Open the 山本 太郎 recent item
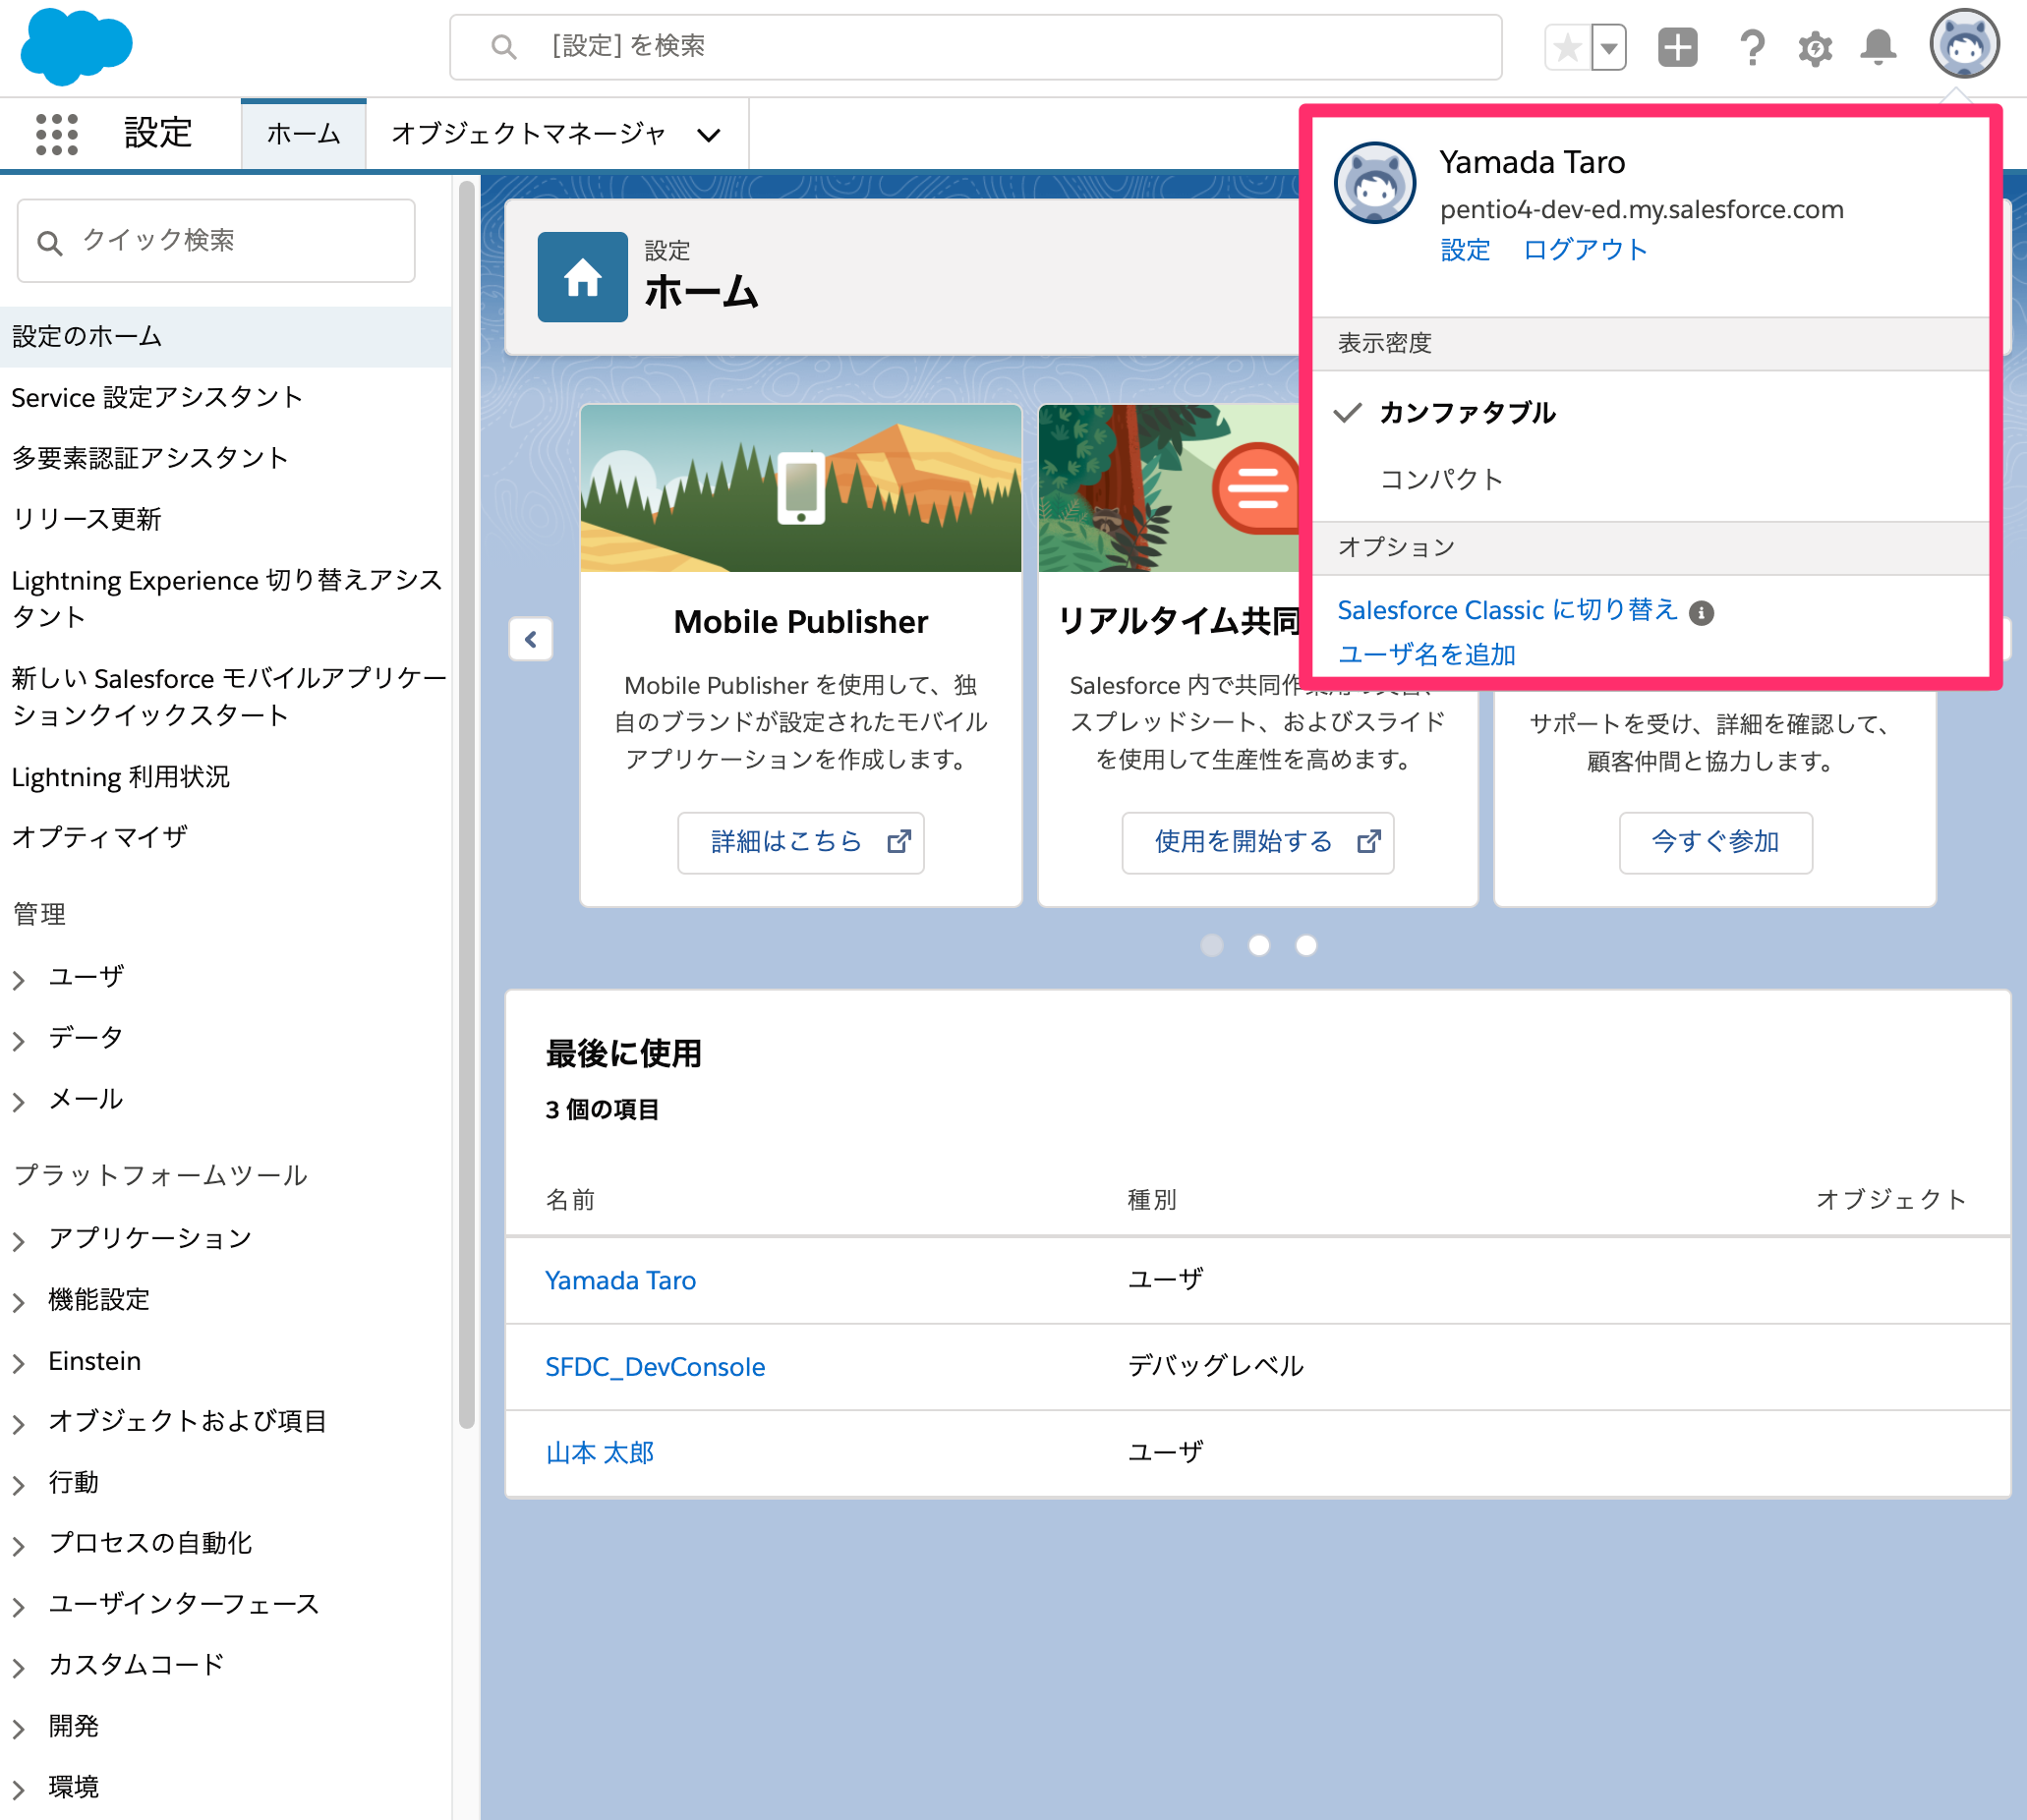 tap(600, 1453)
